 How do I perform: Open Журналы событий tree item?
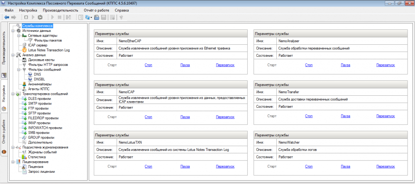click(x=42, y=152)
